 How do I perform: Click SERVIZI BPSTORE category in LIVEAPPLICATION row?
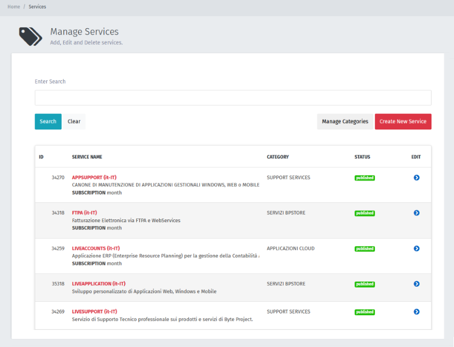pos(286,284)
